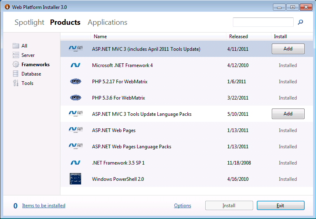
Task: Open the Options link
Action: (183, 206)
